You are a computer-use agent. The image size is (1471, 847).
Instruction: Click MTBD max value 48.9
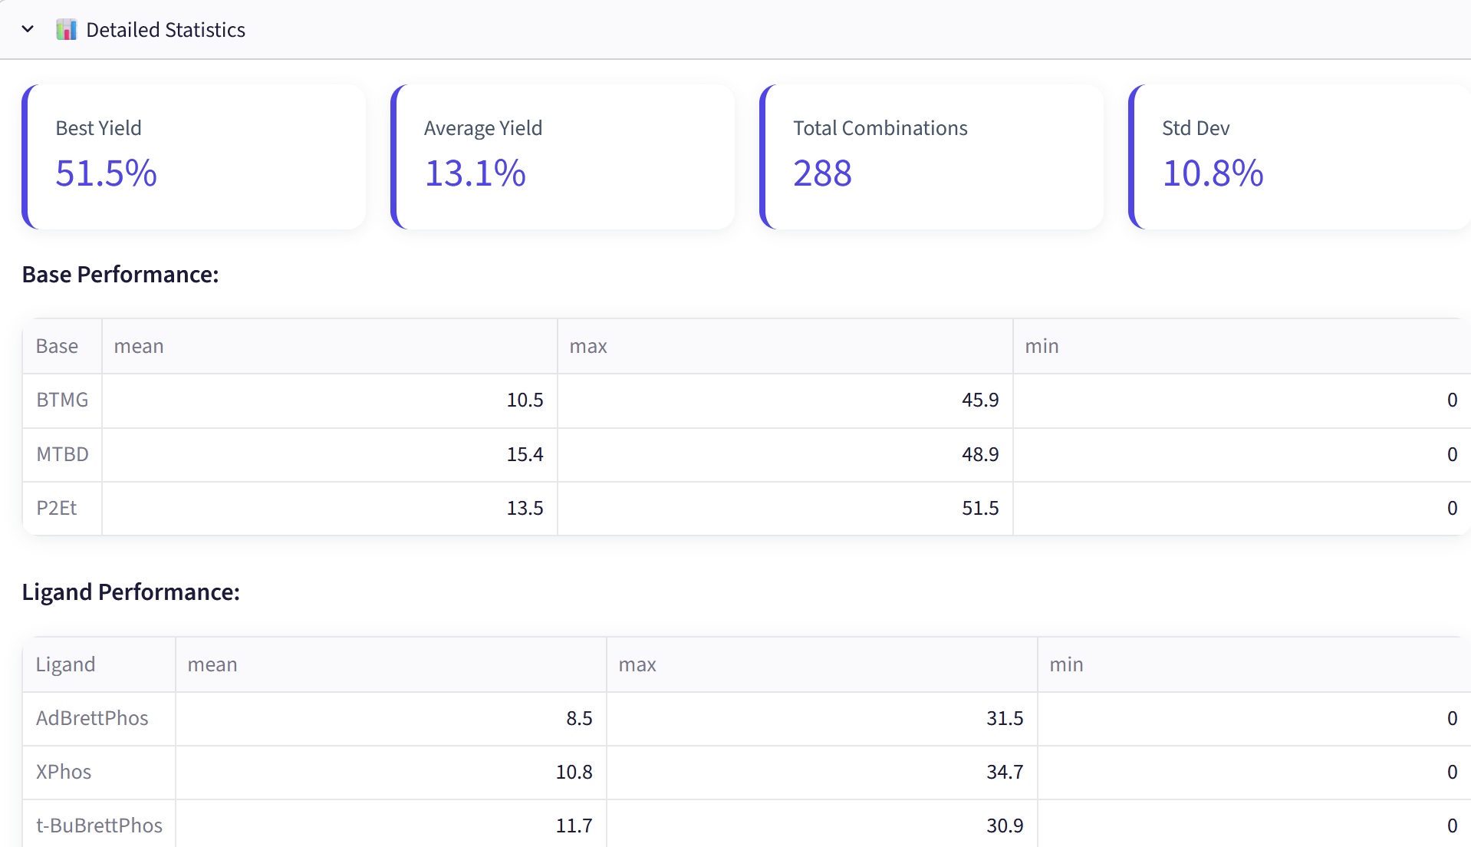pyautogui.click(x=980, y=454)
